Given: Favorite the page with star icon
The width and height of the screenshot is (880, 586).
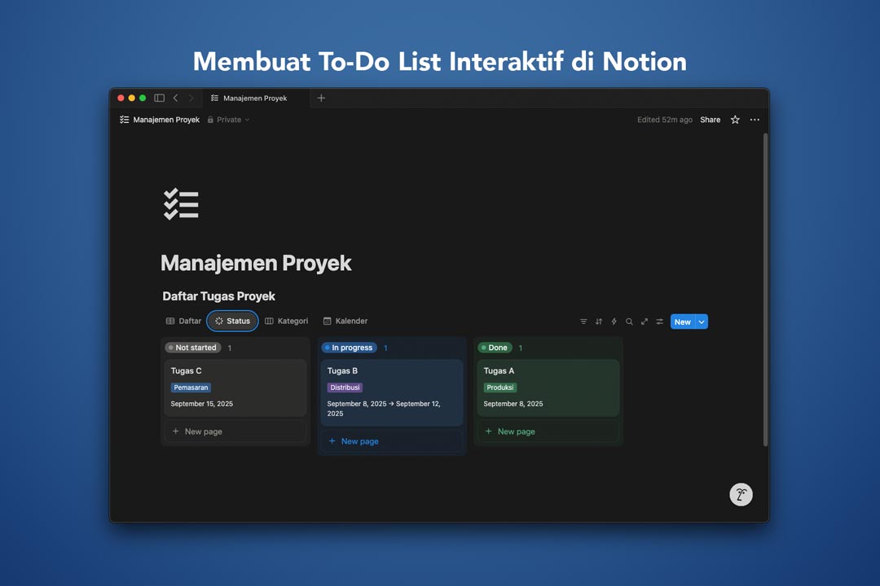Looking at the screenshot, I should (735, 120).
